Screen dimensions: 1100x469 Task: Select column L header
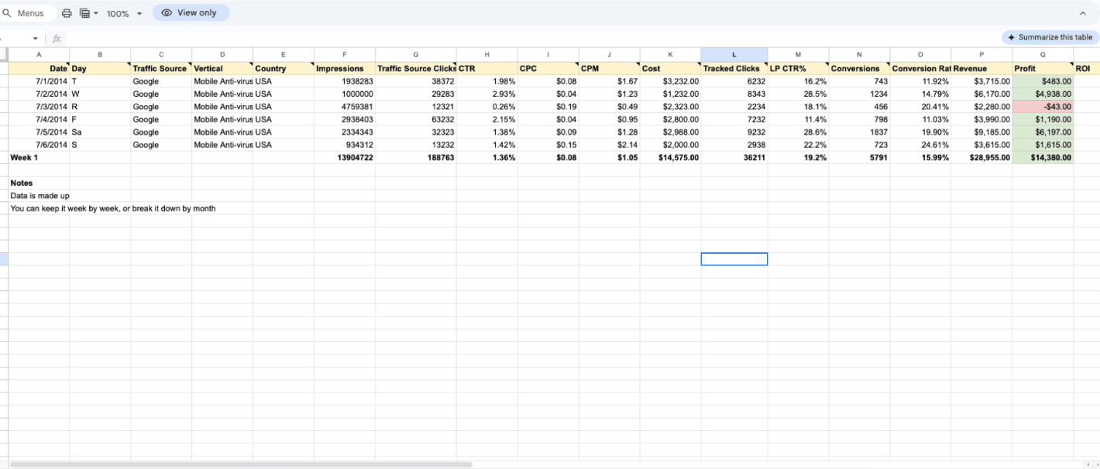734,55
